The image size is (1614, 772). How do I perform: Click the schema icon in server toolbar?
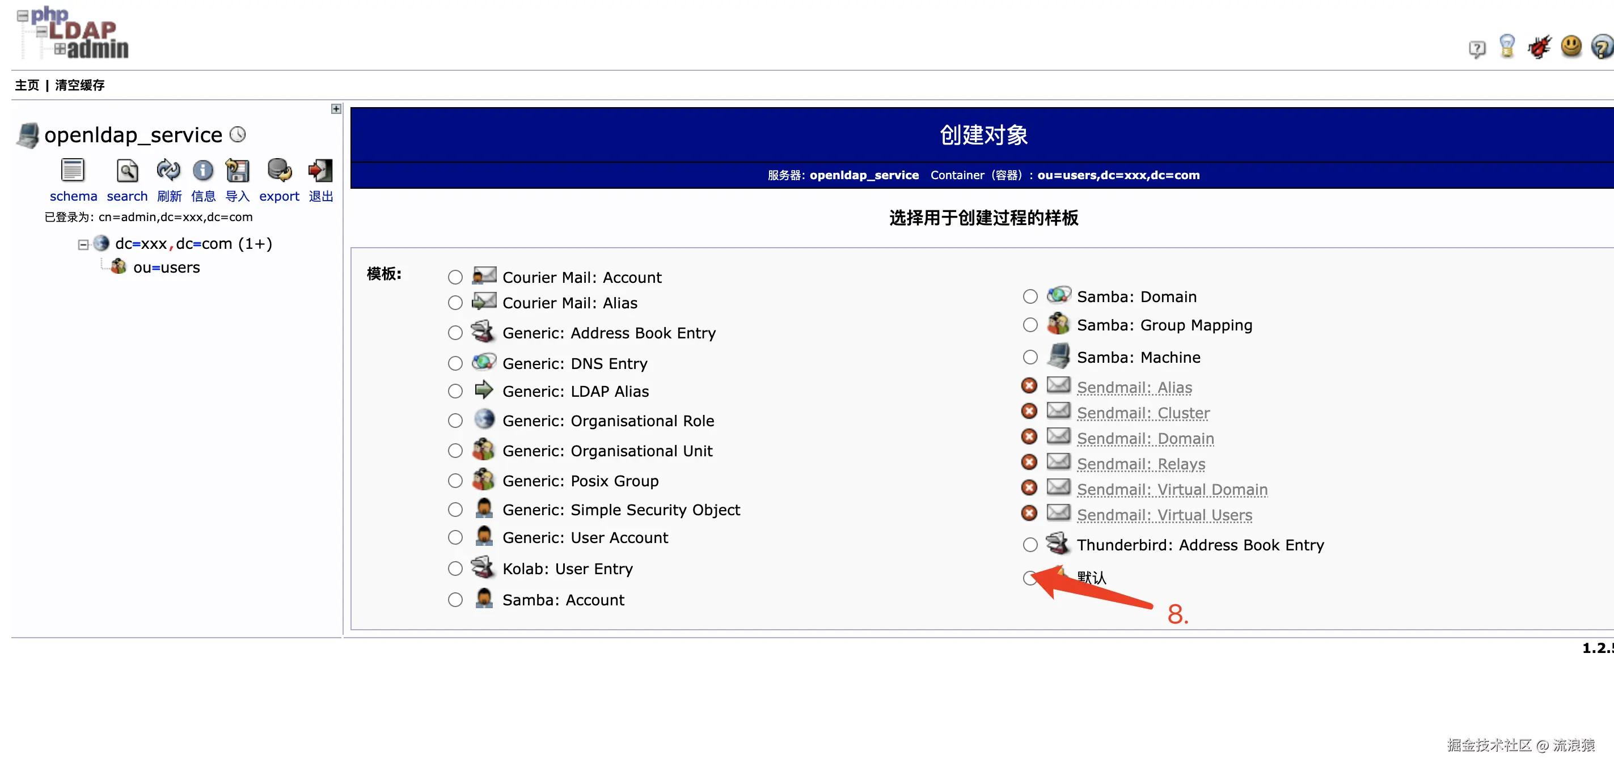tap(72, 170)
